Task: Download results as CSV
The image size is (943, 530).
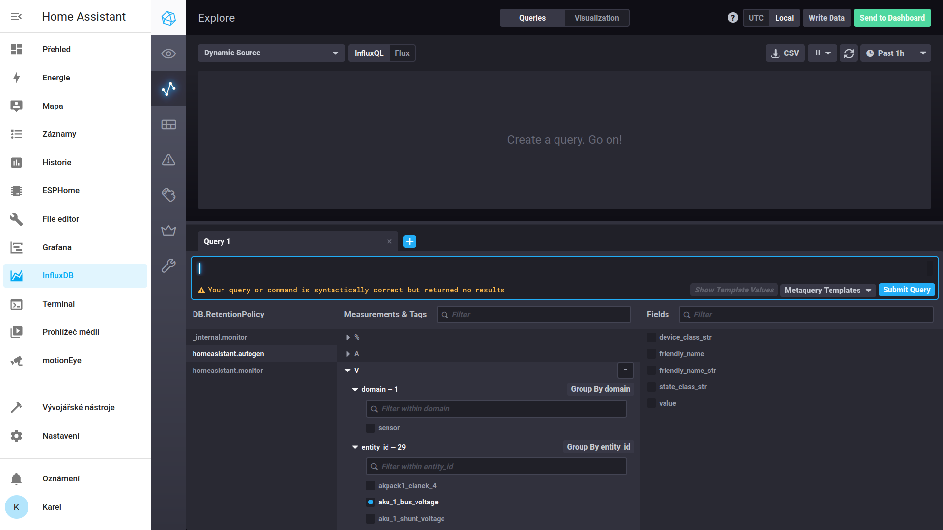Action: coord(785,53)
